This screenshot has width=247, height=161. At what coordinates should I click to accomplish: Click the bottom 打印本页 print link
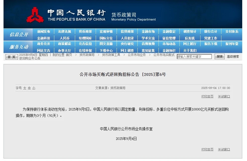pyautogui.click(x=207, y=149)
